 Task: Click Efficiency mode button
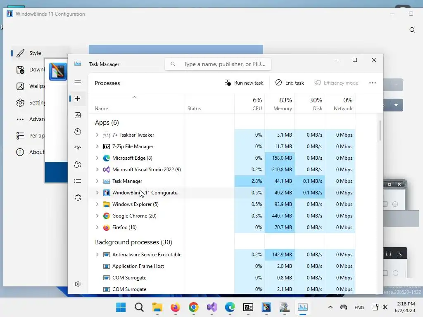[x=336, y=83]
